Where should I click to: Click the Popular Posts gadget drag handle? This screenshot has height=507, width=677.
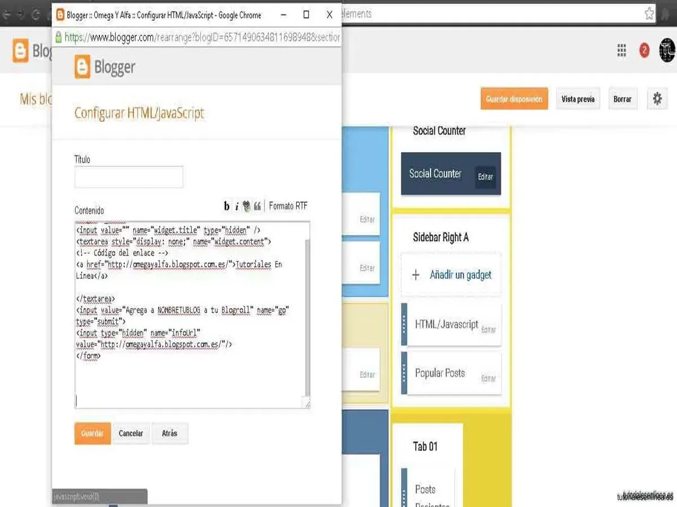click(404, 373)
